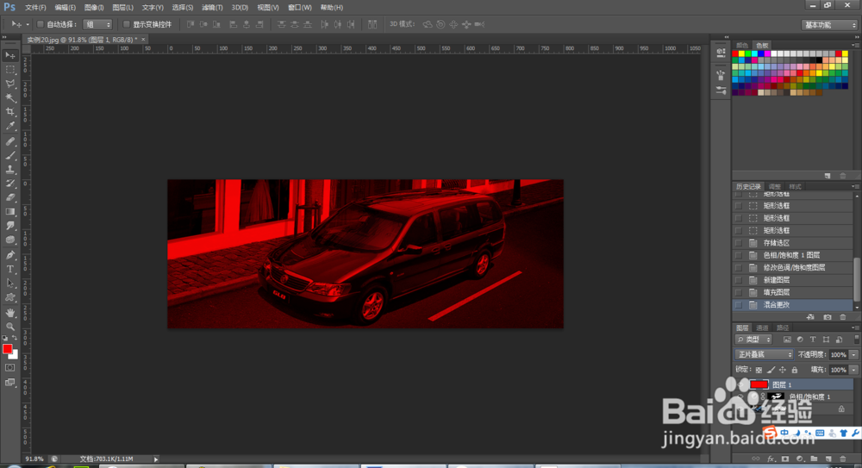Click the foreground red color swatch

(7, 349)
